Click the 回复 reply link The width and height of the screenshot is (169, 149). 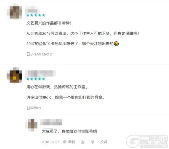pyautogui.click(x=72, y=142)
